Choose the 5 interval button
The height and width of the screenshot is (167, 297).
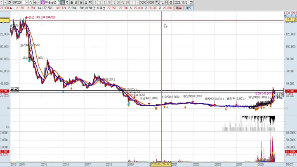click(x=104, y=2)
